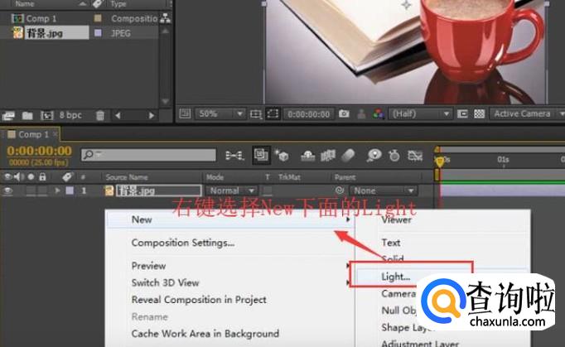The height and width of the screenshot is (347, 565).
Task: Toggle transparency grid button in viewer
Action: click(x=480, y=113)
